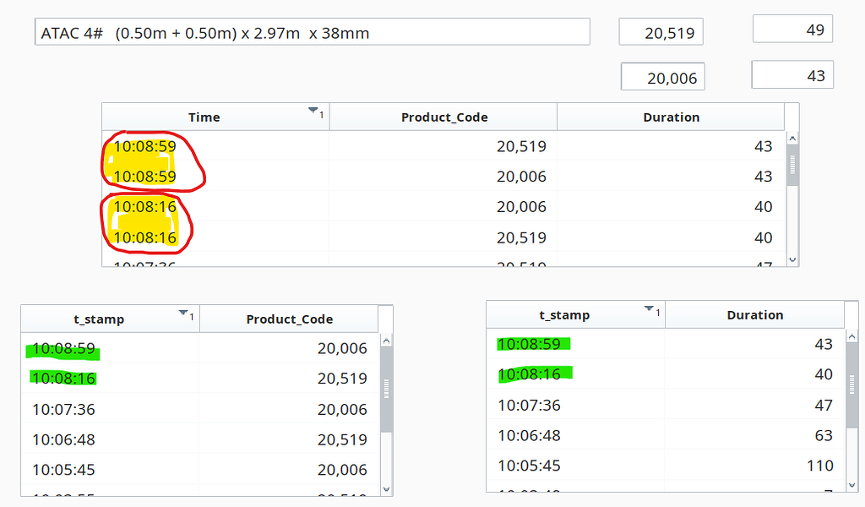Click the sort icon on t_stamp in left table
This screenshot has height=507, width=865.
(x=184, y=312)
